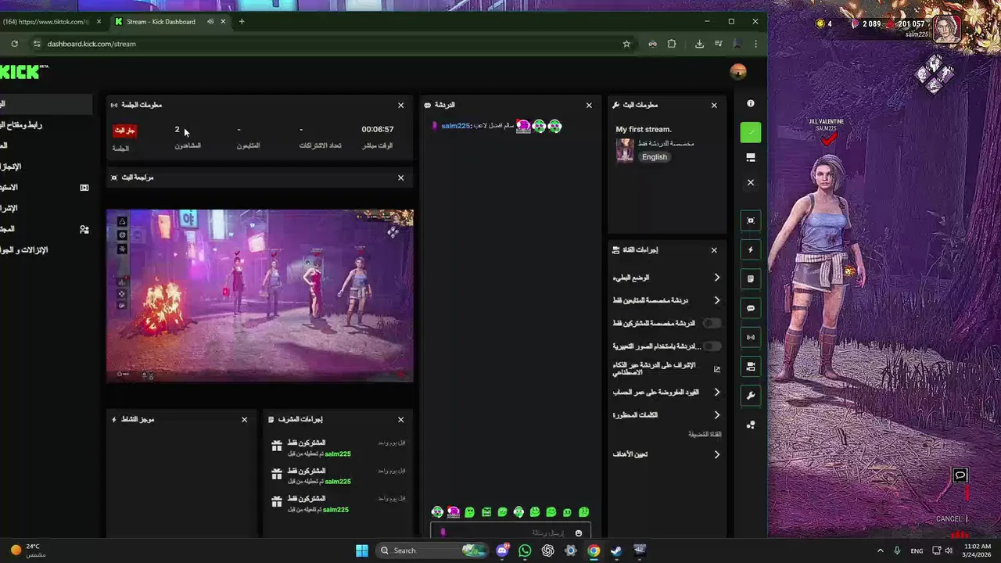Click the chat bubble icon in the game window
Image resolution: width=1001 pixels, height=563 pixels.
click(x=960, y=475)
